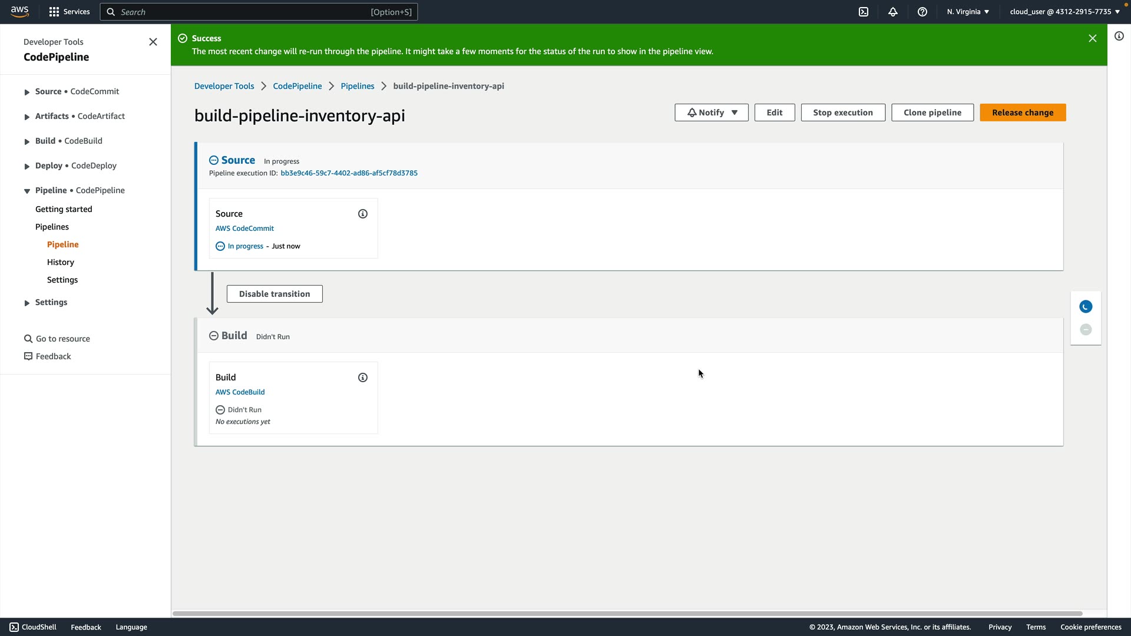Expand Build CodeBuild sidebar section

tap(27, 141)
